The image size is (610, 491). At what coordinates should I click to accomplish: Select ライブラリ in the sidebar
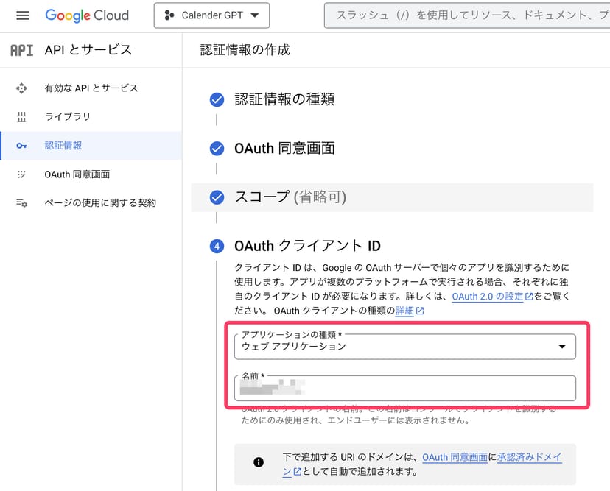pyautogui.click(x=68, y=117)
